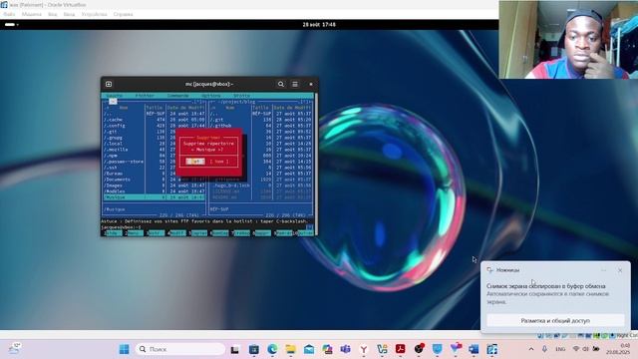638x359 pixels.
Task: Open Adobe Acrobat from the taskbar
Action: (401, 349)
